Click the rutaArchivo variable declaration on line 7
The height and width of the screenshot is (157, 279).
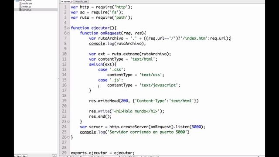click(111, 38)
